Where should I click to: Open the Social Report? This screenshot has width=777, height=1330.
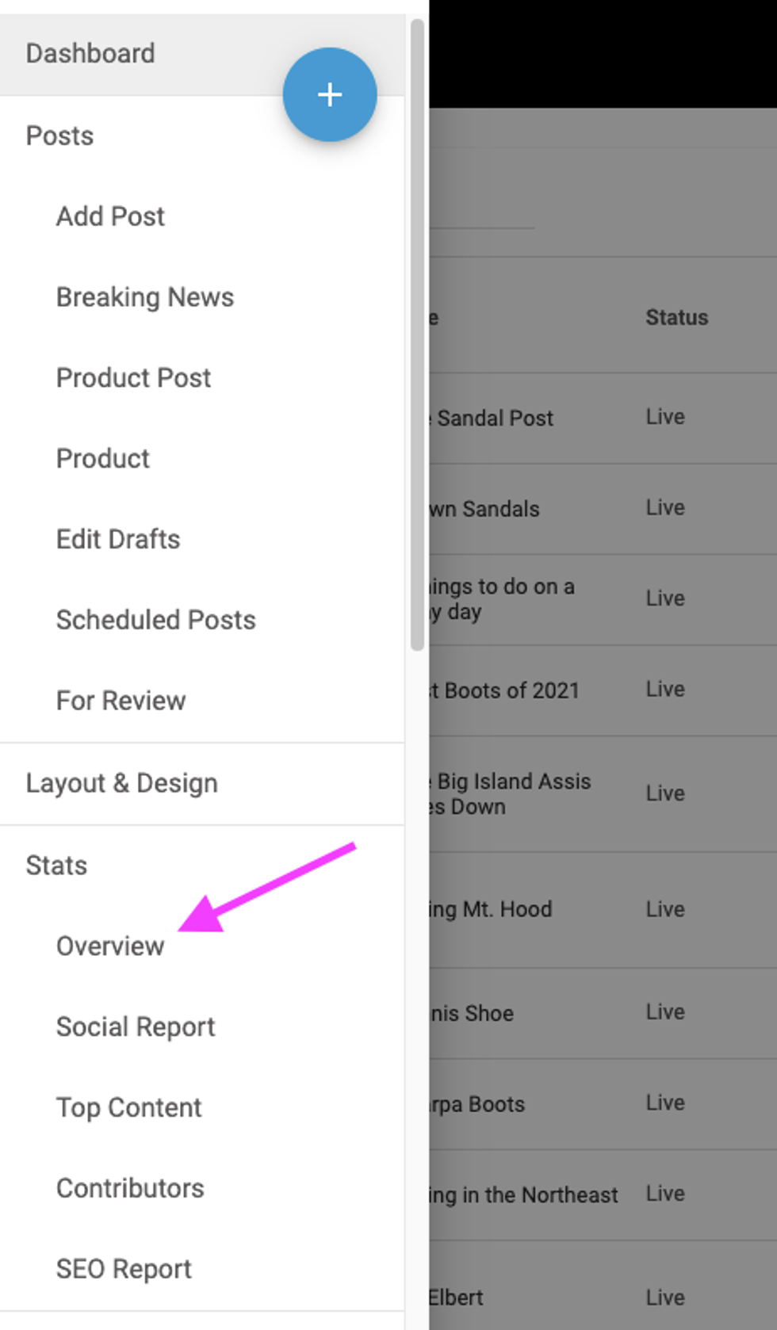tap(136, 1027)
